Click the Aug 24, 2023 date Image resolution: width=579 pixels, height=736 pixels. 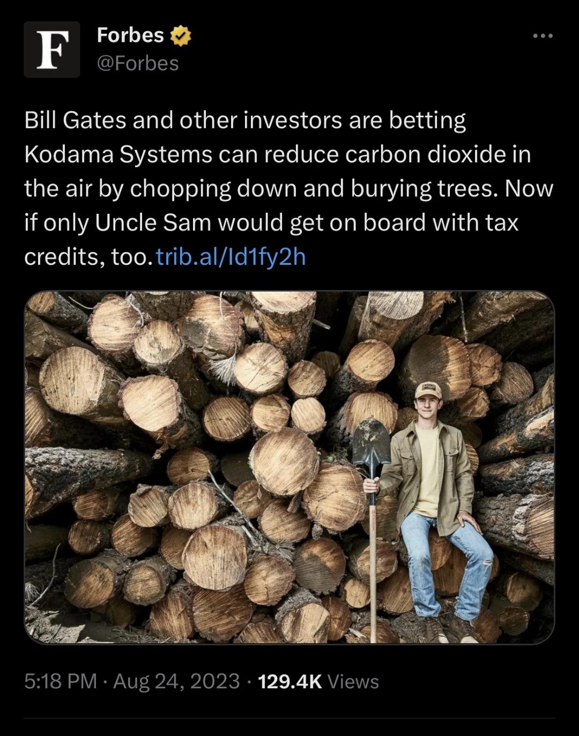coord(176,681)
